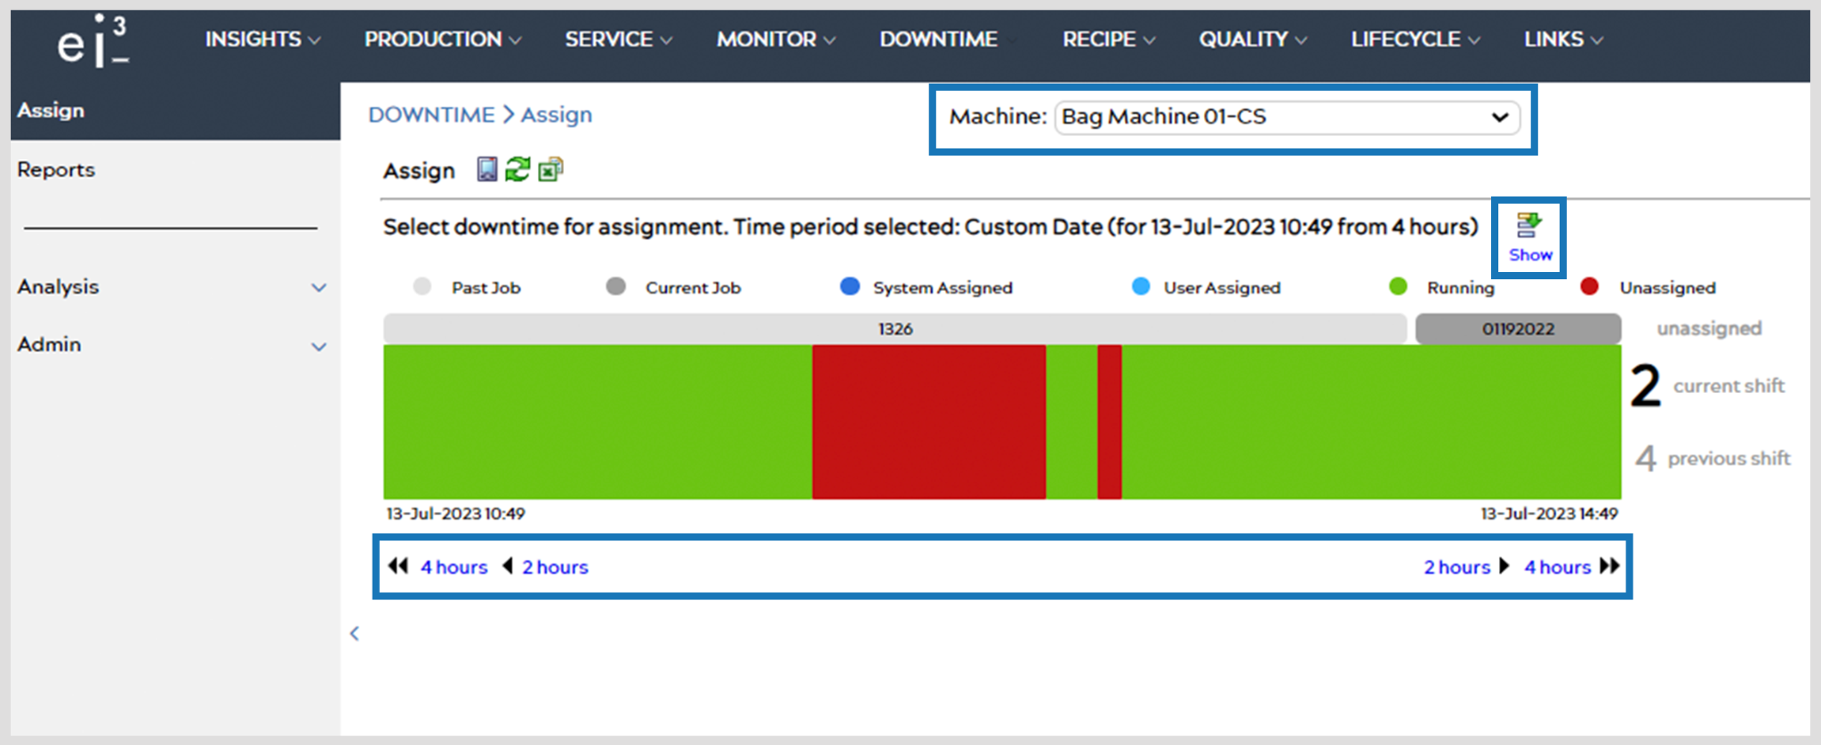
Task: Click the 'unassigned' heading label
Action: (1709, 329)
